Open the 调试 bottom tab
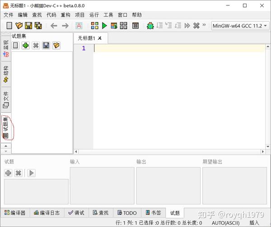Image resolution: width=271 pixels, height=227 pixels. 76,213
